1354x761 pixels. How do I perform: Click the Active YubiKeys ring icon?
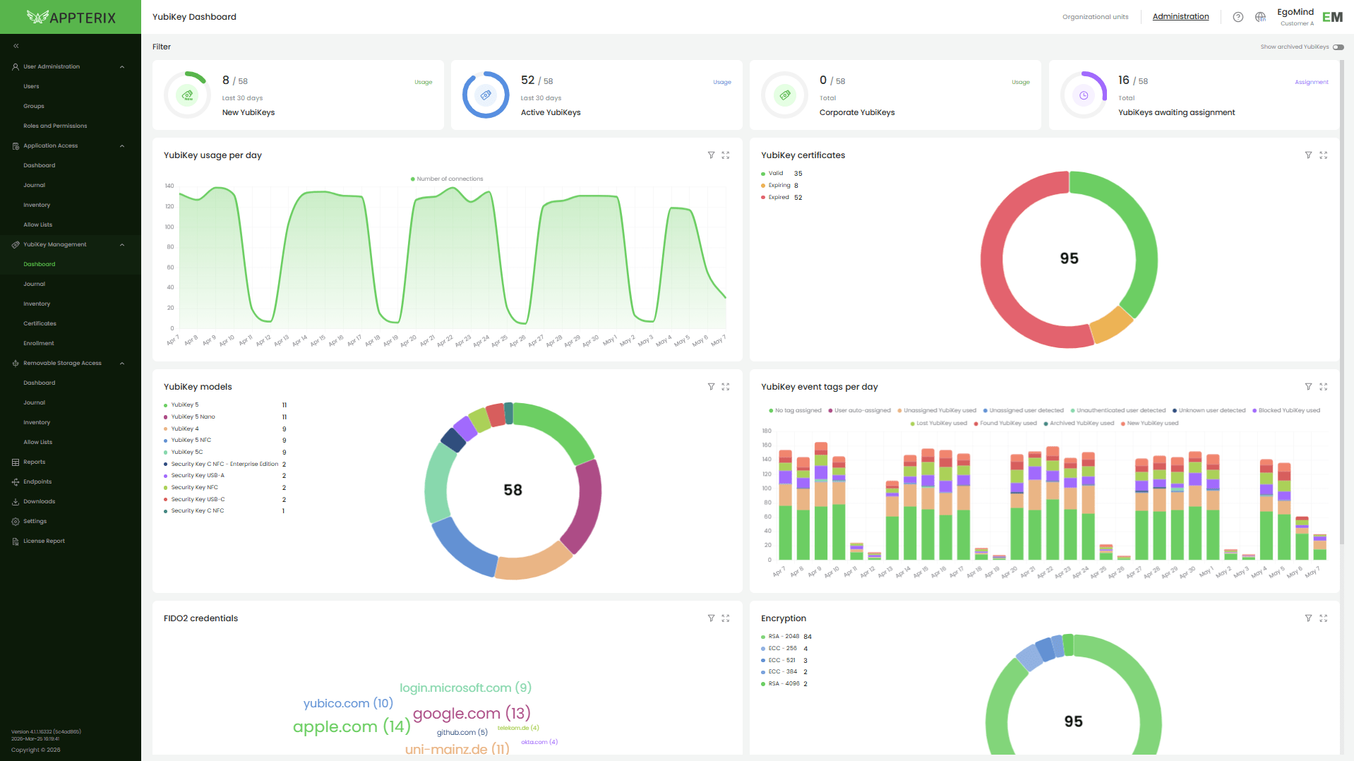point(486,95)
